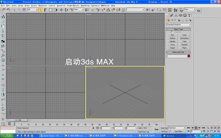This screenshot has height=138, width=221.
Task: Activate the Select and Scale tool
Action: coord(71,10)
